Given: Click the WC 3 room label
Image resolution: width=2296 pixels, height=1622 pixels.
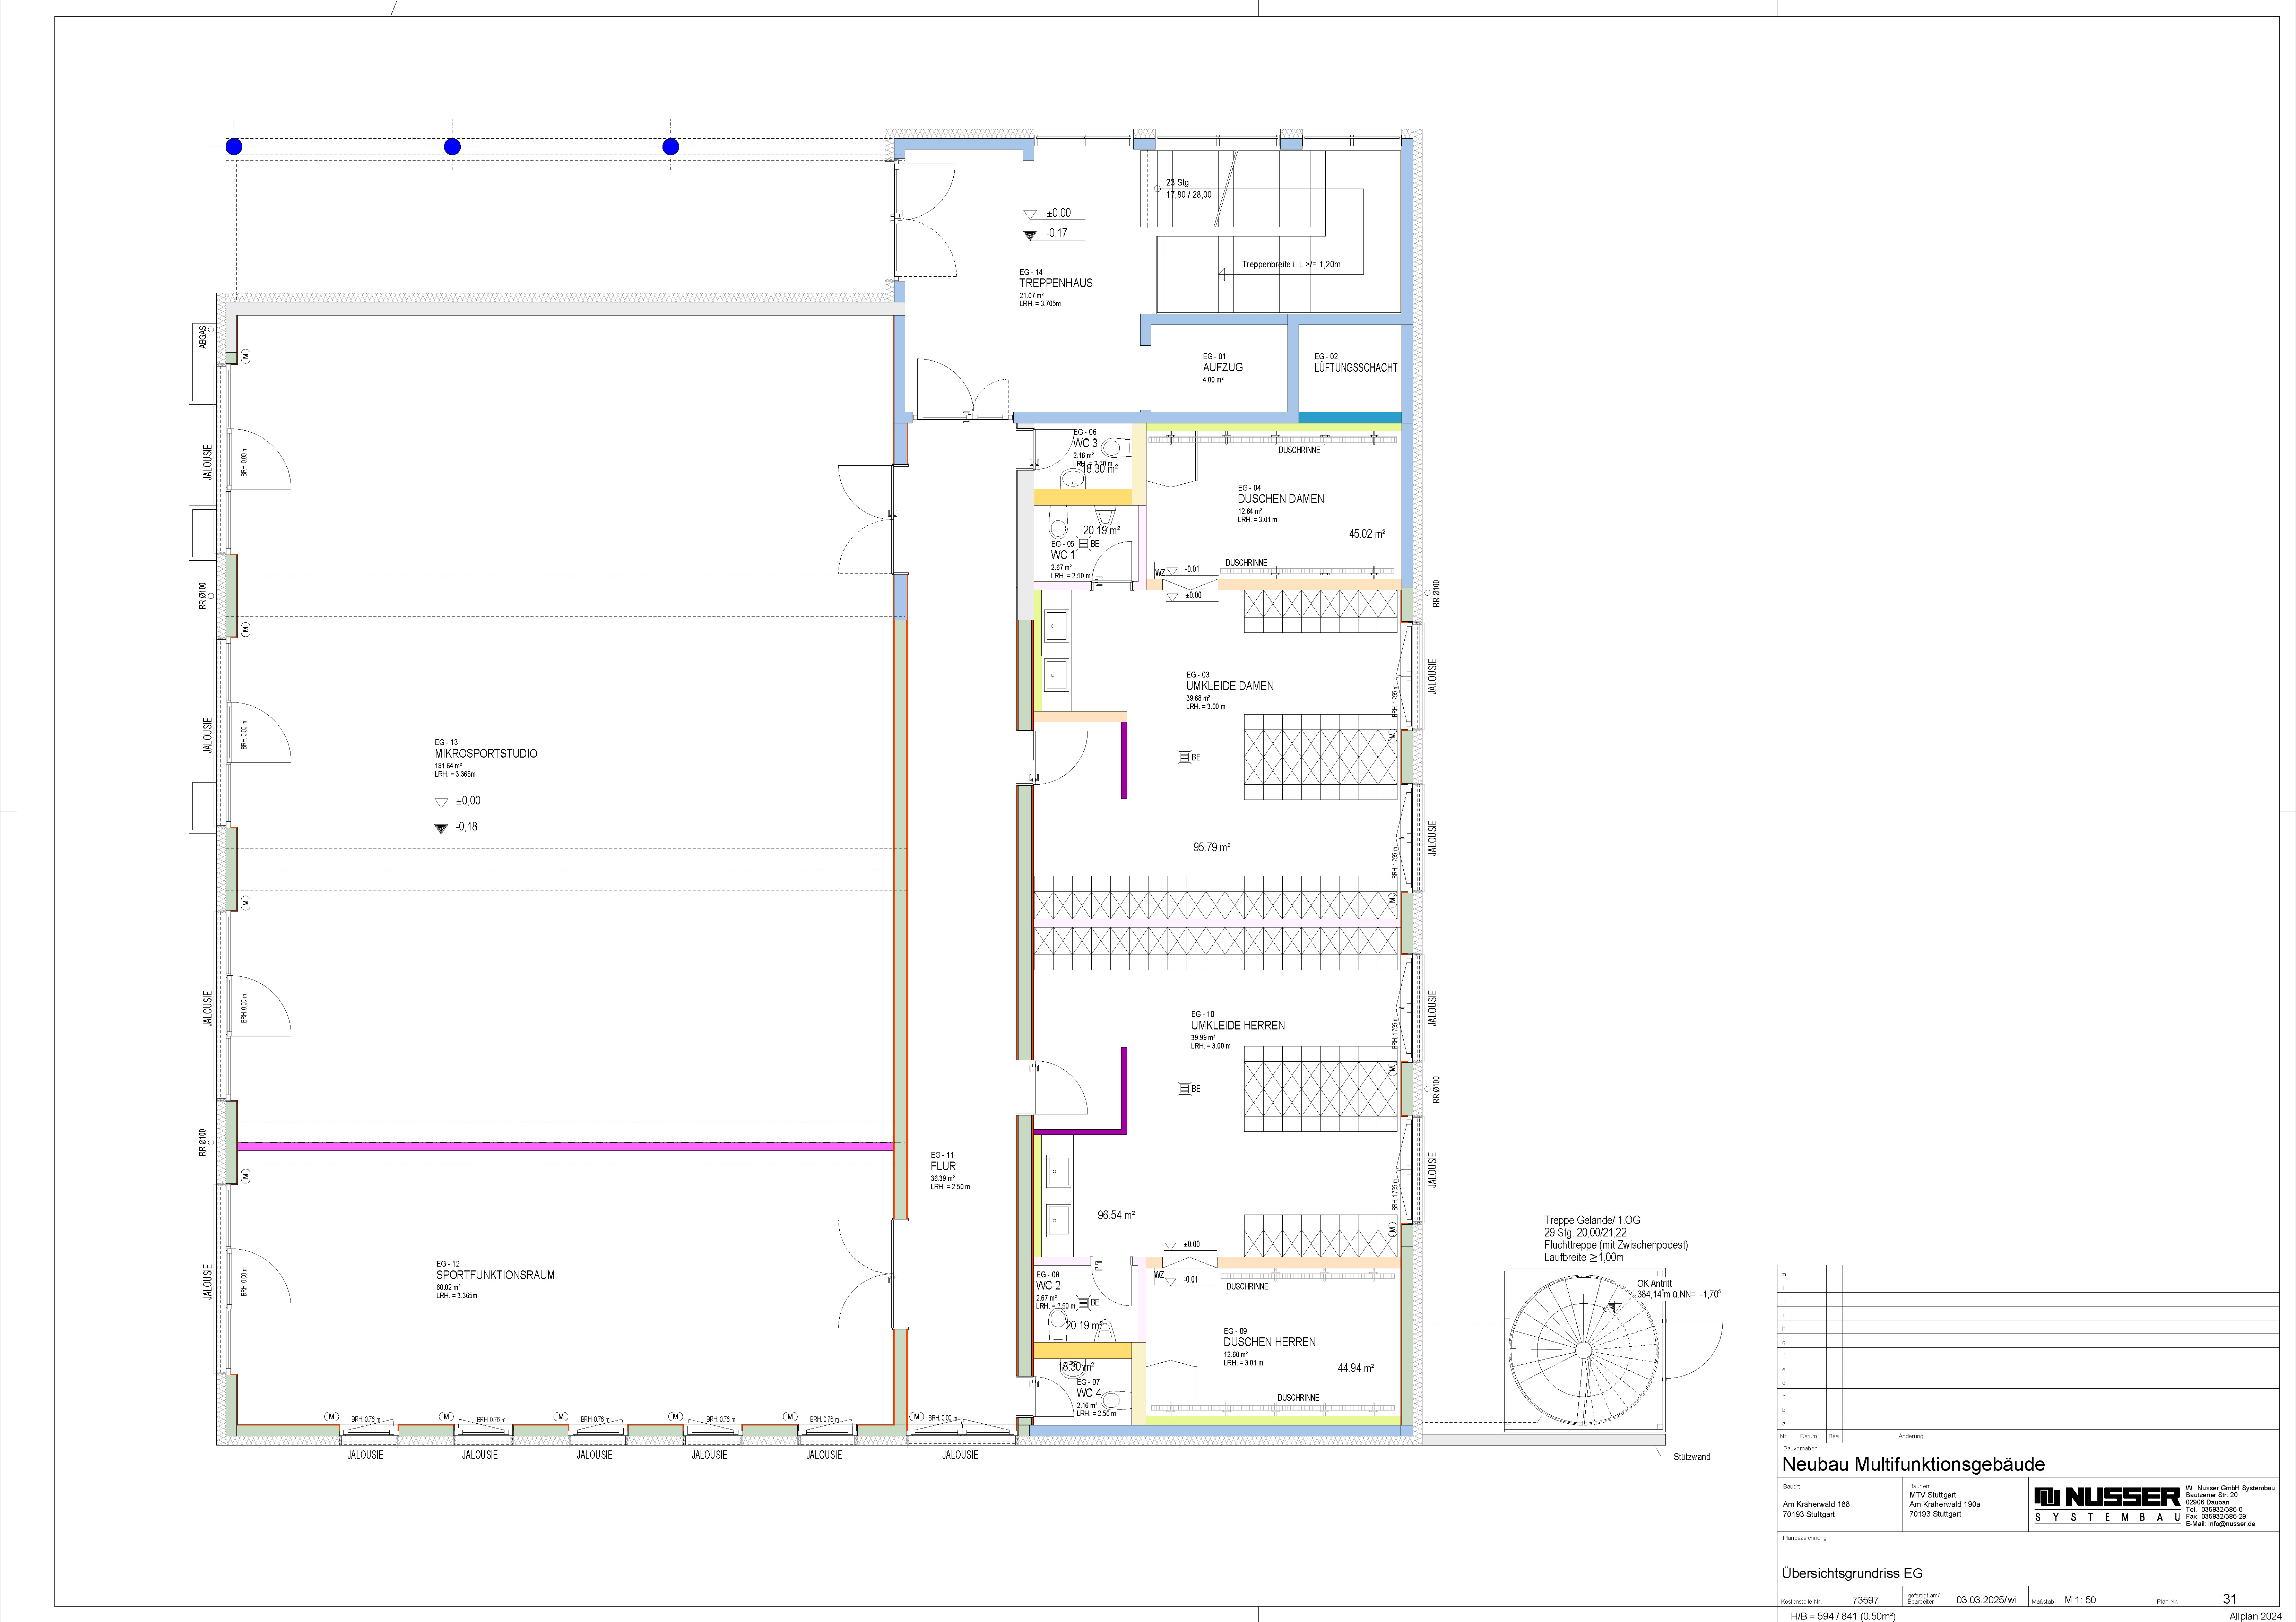Looking at the screenshot, I should [1085, 443].
